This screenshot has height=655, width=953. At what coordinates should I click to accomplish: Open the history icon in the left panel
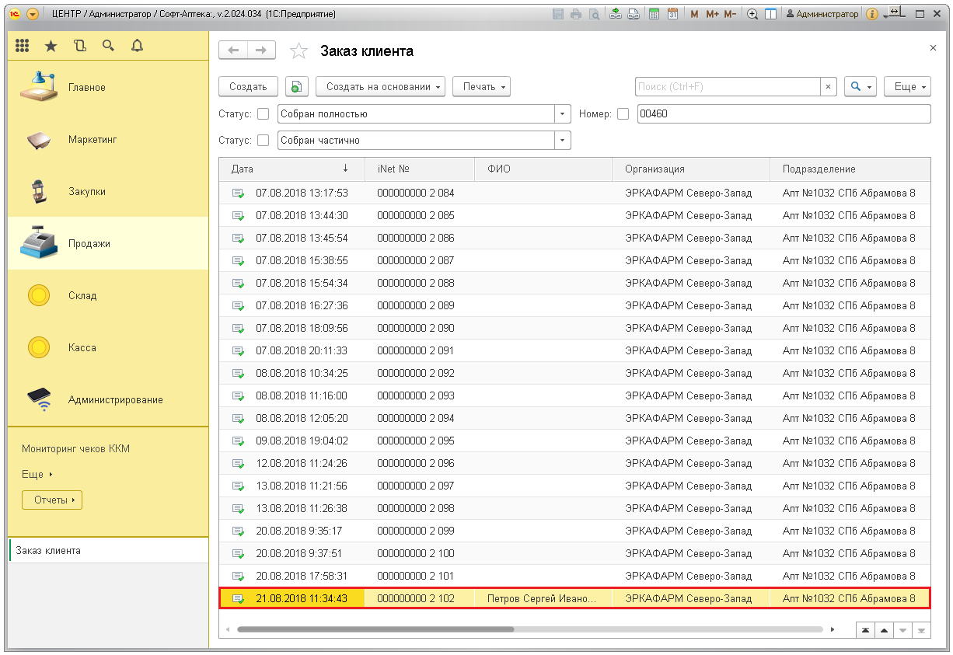click(79, 46)
